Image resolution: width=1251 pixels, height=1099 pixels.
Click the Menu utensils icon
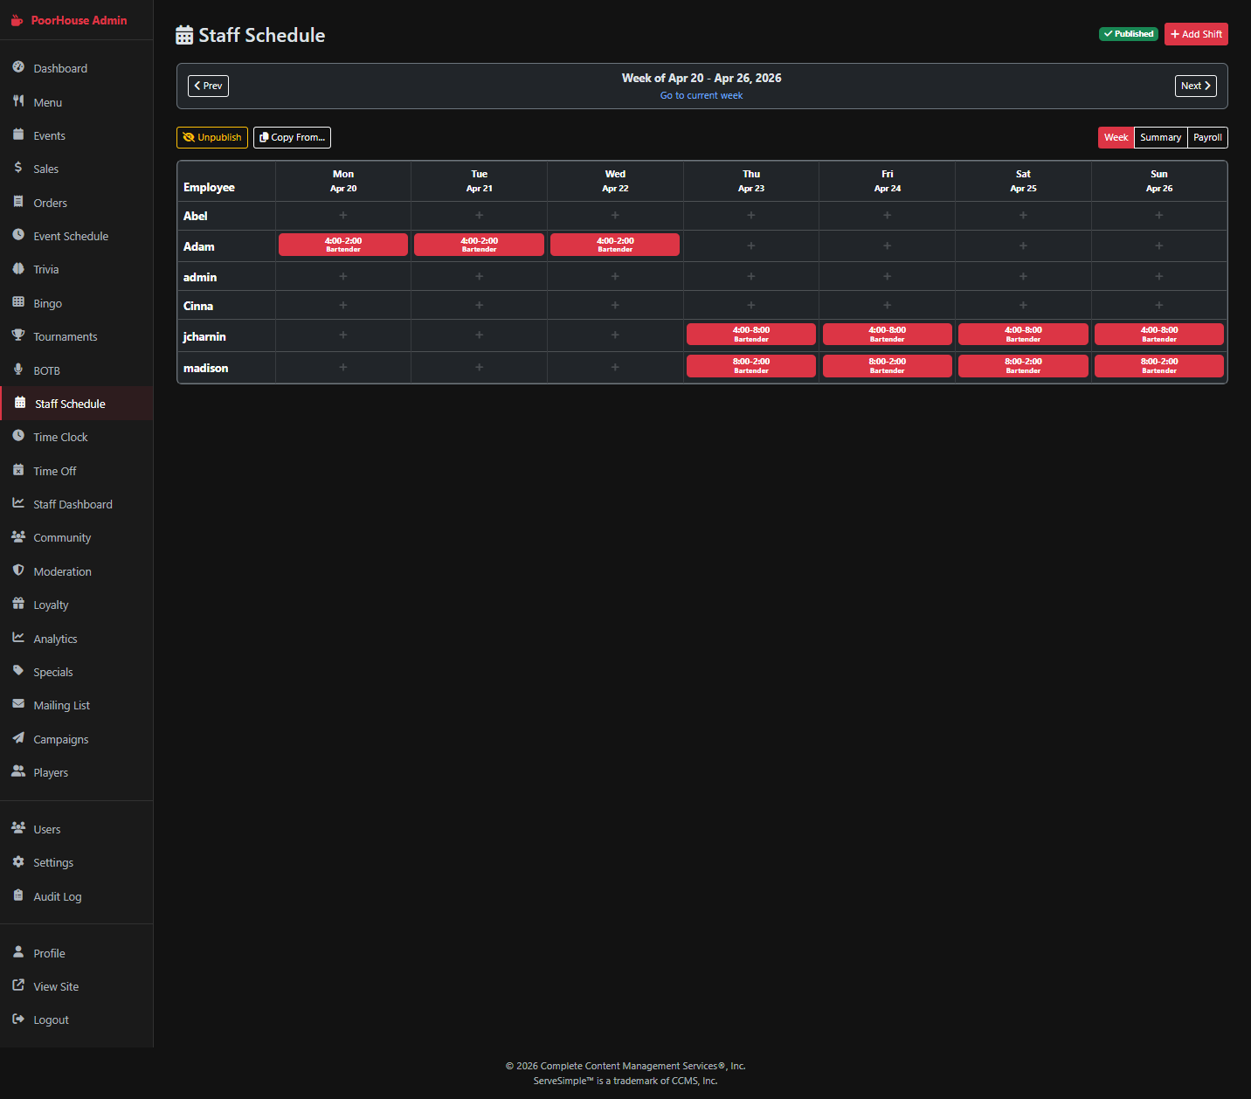click(x=18, y=101)
